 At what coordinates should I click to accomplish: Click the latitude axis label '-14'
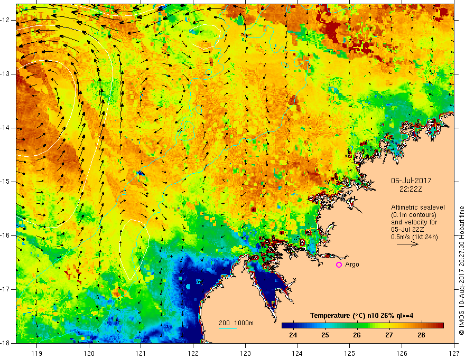tap(6, 128)
